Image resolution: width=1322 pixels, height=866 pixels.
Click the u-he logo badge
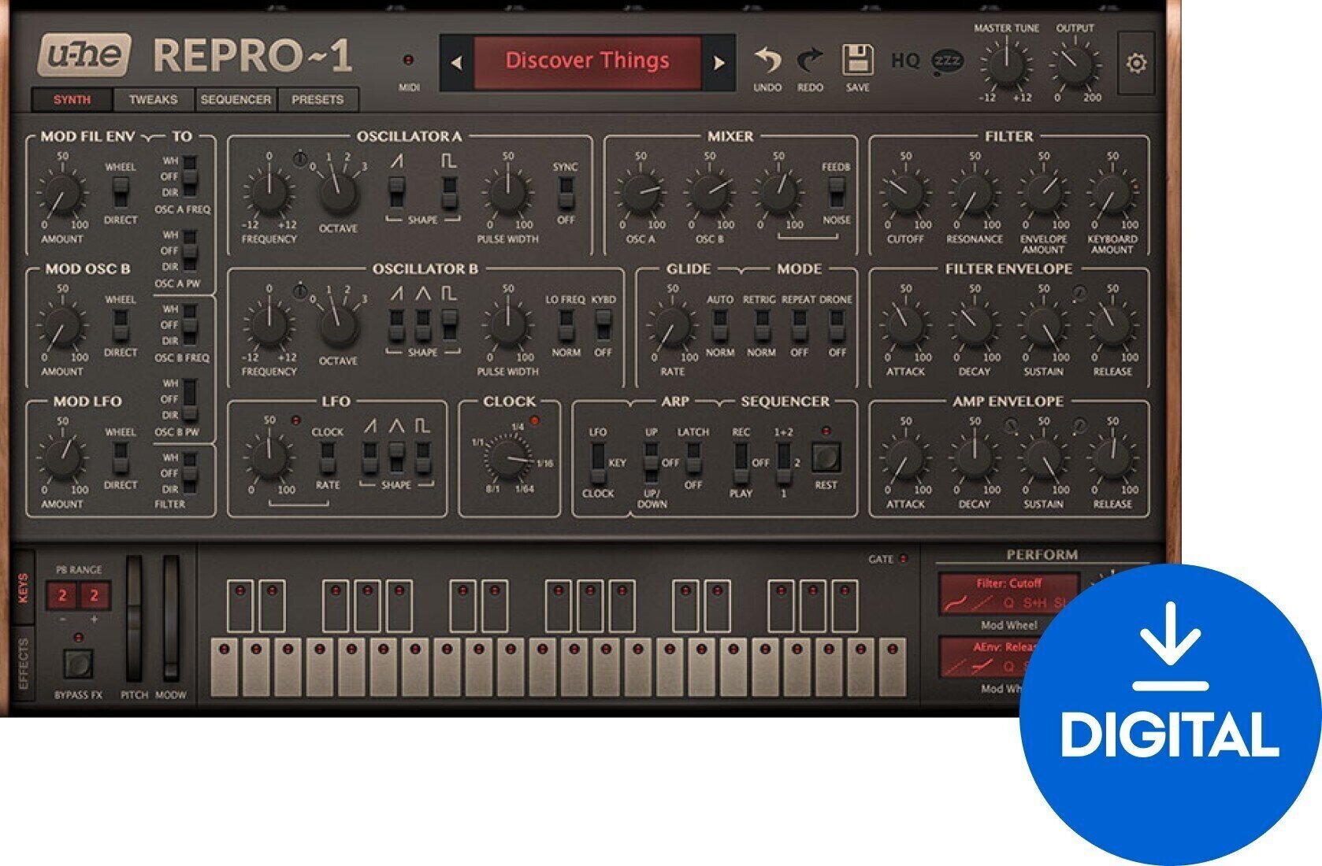(x=84, y=55)
